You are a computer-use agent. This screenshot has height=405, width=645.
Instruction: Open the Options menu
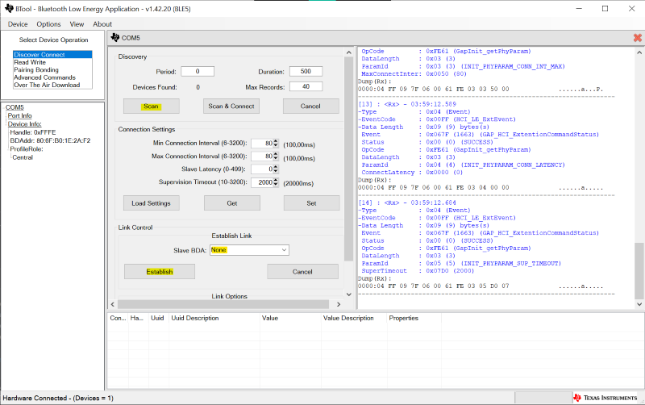tap(48, 24)
